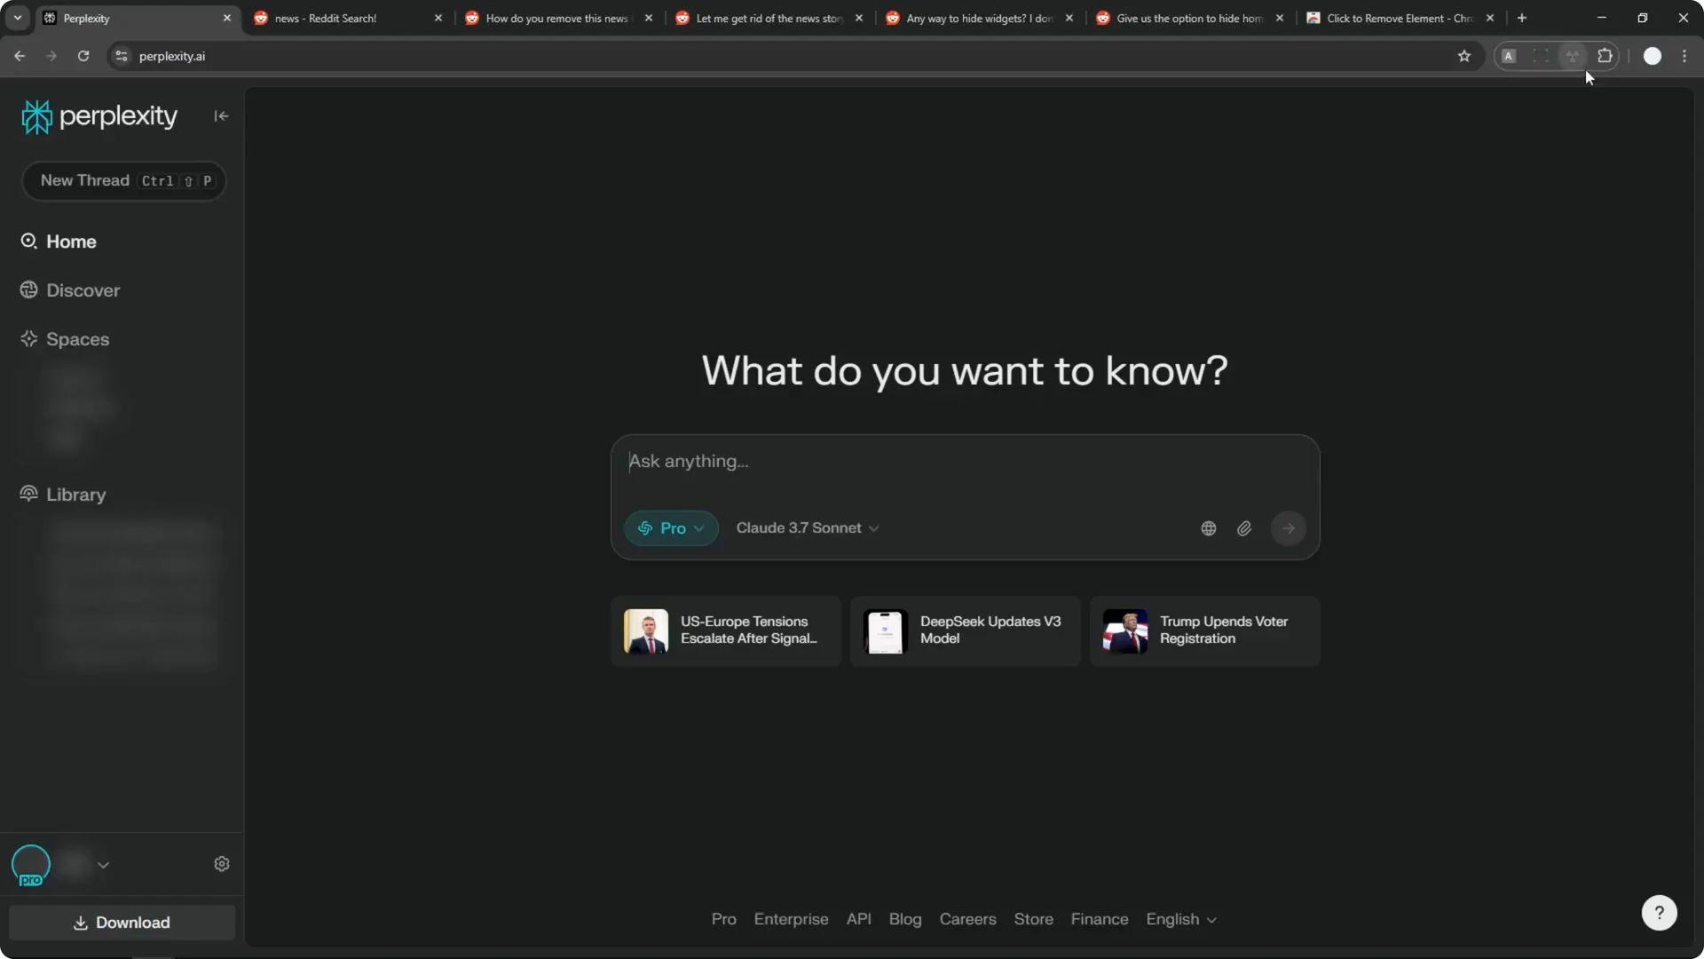Switch to the 'Click to Remove Element' tab
This screenshot has height=959, width=1704.
[1393, 18]
